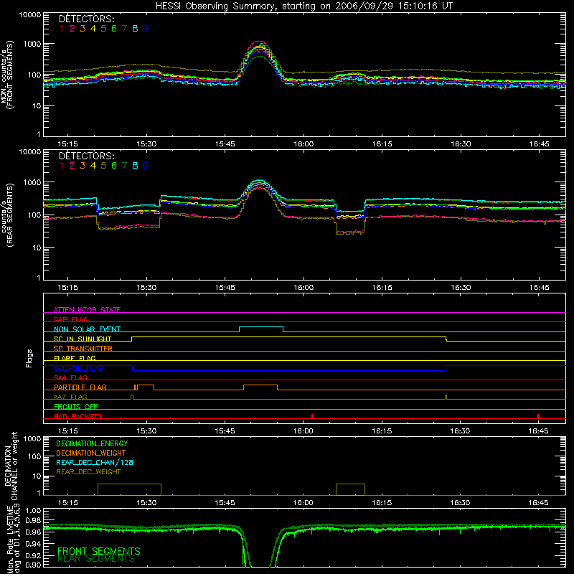Click DETECTORS: heading in the front segments plot

(86, 19)
